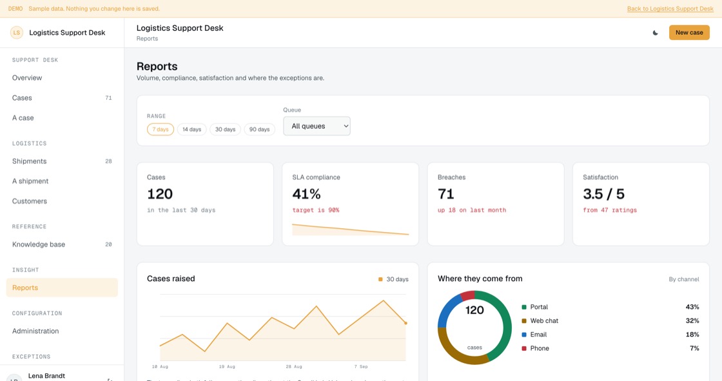Image resolution: width=722 pixels, height=381 pixels.
Task: Open Knowledge base in the sidebar
Action: tap(62, 244)
